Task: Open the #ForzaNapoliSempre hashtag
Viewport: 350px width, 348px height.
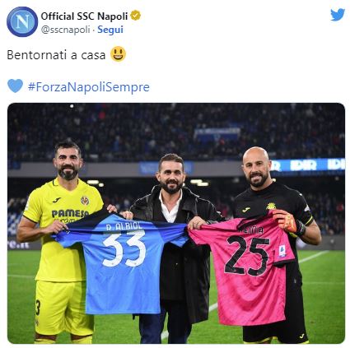Action: point(89,87)
